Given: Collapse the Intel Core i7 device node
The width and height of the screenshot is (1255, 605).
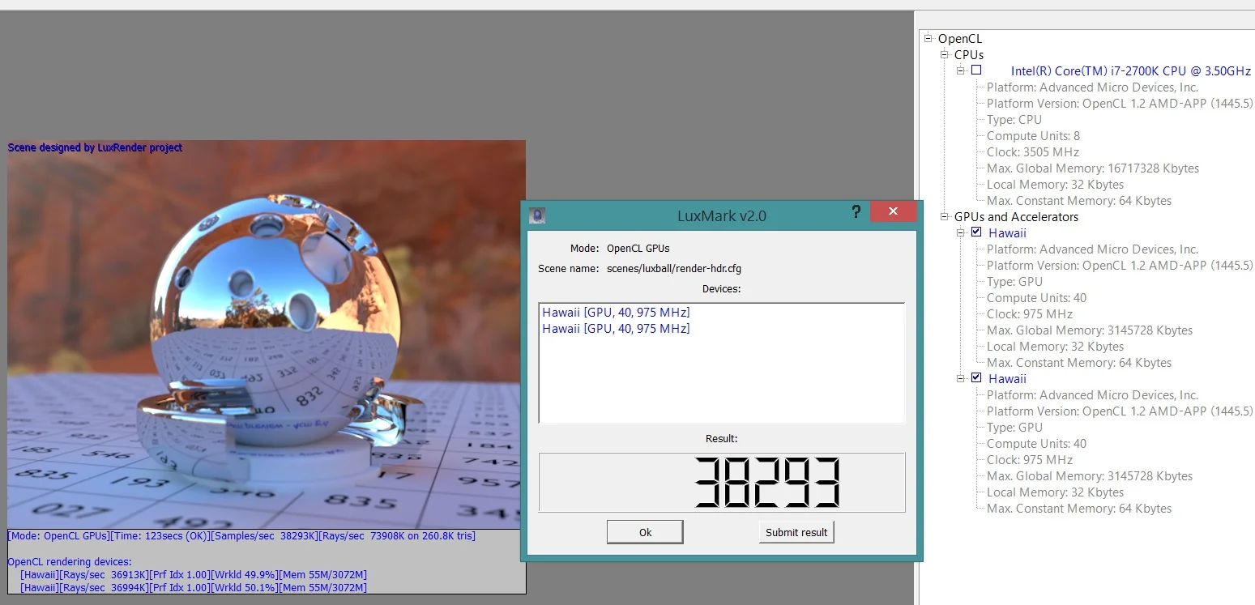Looking at the screenshot, I should tap(961, 70).
